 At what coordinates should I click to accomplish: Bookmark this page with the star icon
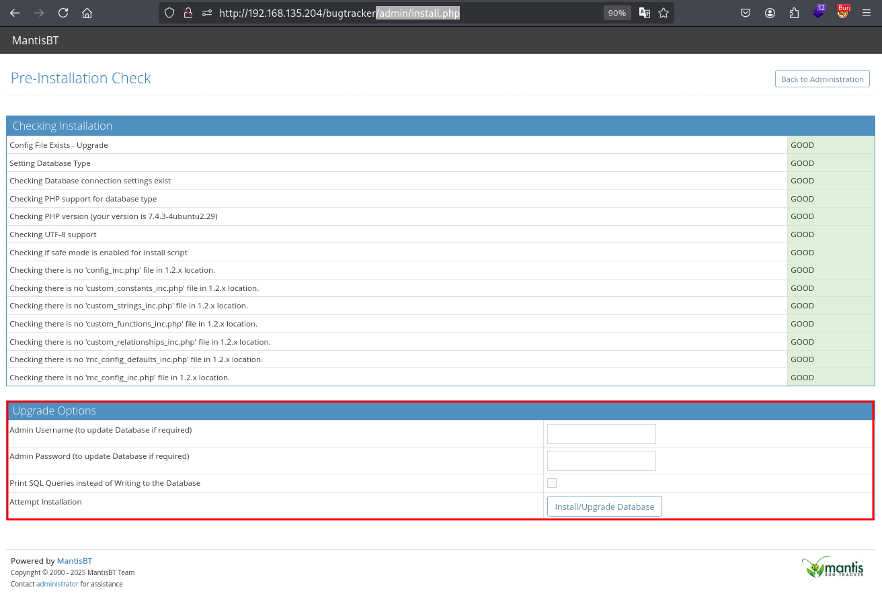(664, 13)
